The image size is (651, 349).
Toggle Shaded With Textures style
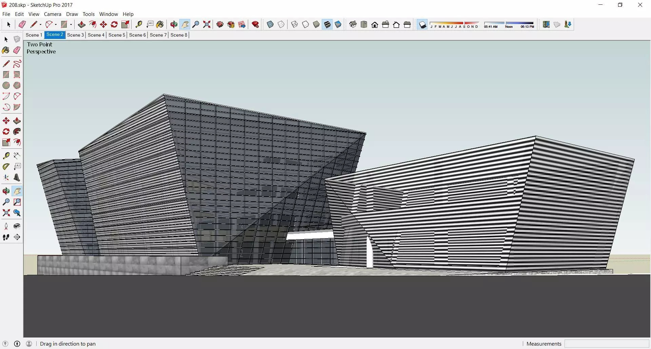pyautogui.click(x=327, y=24)
